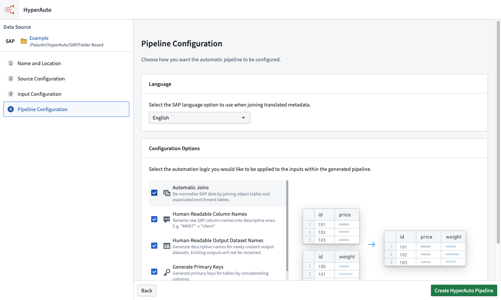Screen dimensions: 501x300
Task: Click the Automatic Joins table icon
Action: pos(167,193)
